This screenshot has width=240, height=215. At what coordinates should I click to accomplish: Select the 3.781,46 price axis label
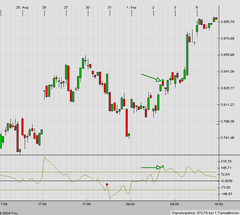[x=228, y=138]
